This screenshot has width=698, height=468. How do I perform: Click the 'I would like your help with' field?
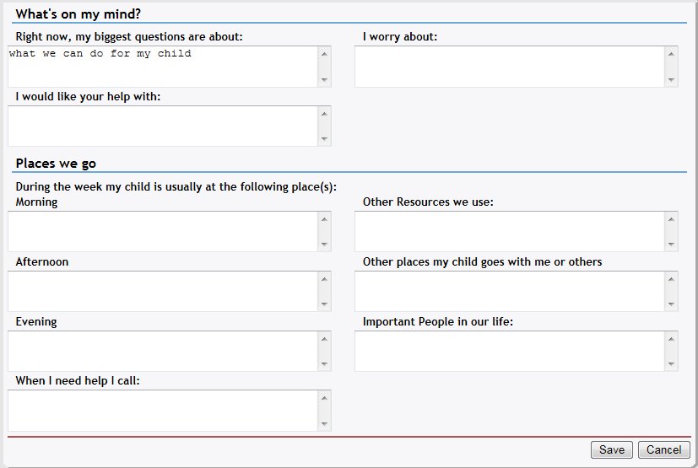(162, 126)
